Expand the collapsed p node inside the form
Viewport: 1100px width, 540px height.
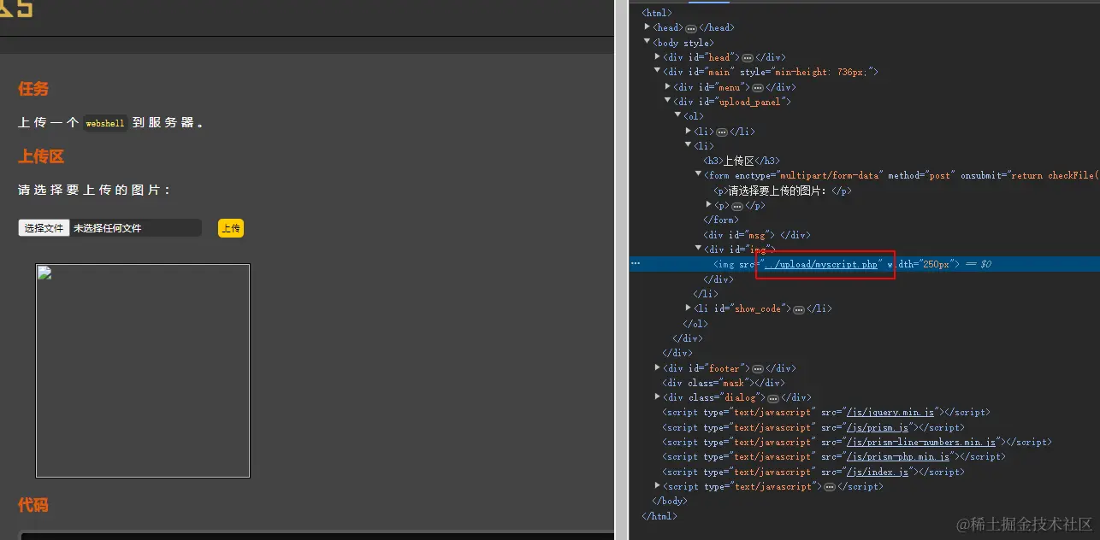[x=709, y=205]
